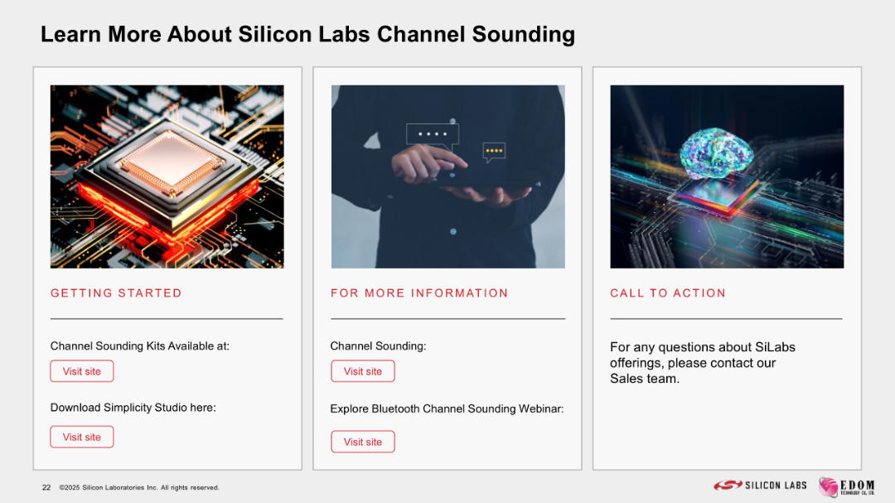
Task: Click Explore Bluetooth Channel Sounding Webinar text
Action: tap(447, 409)
